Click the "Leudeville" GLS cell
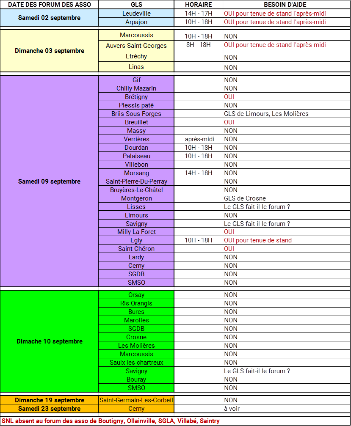Image resolution: width=351 pixels, height=426 pixels. (x=136, y=14)
